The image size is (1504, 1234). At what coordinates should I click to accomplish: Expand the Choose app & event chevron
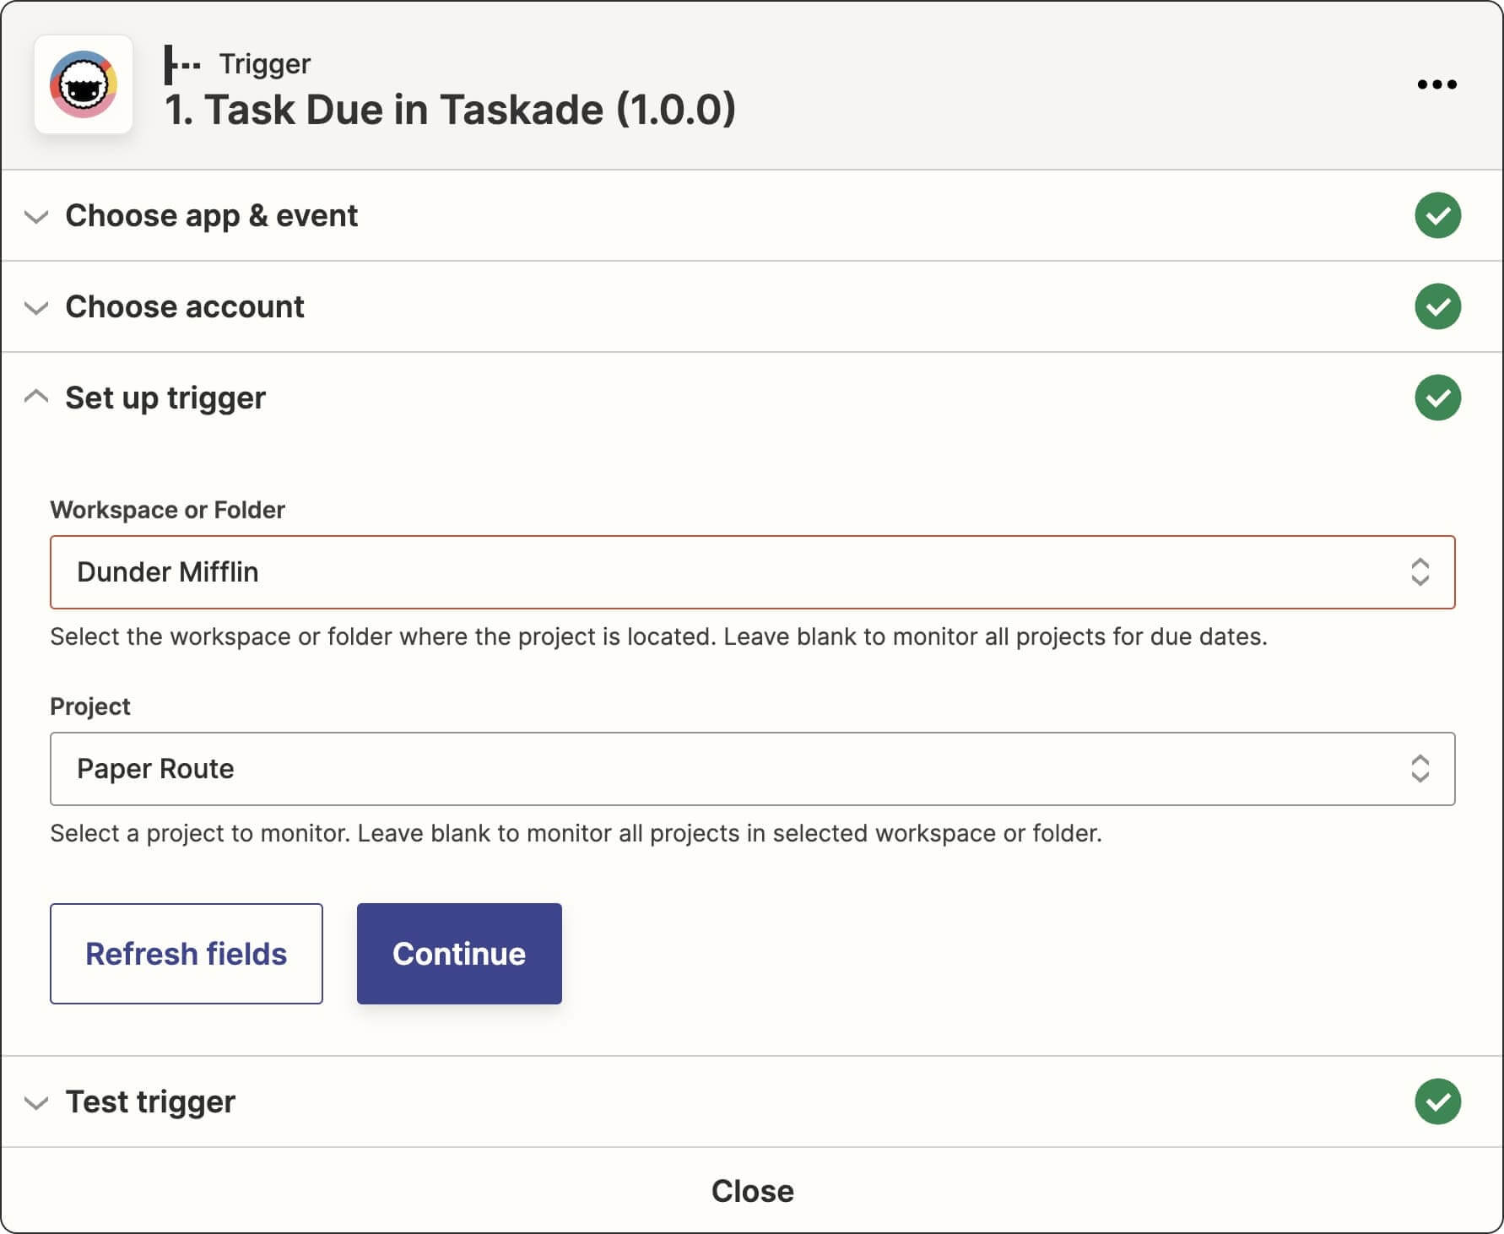36,217
